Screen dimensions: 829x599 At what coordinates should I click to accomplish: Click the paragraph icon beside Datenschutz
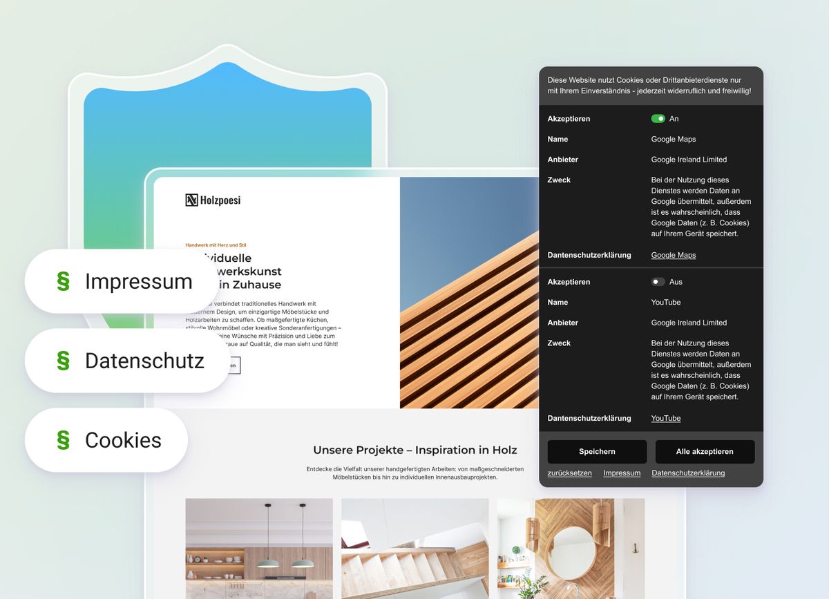point(63,361)
